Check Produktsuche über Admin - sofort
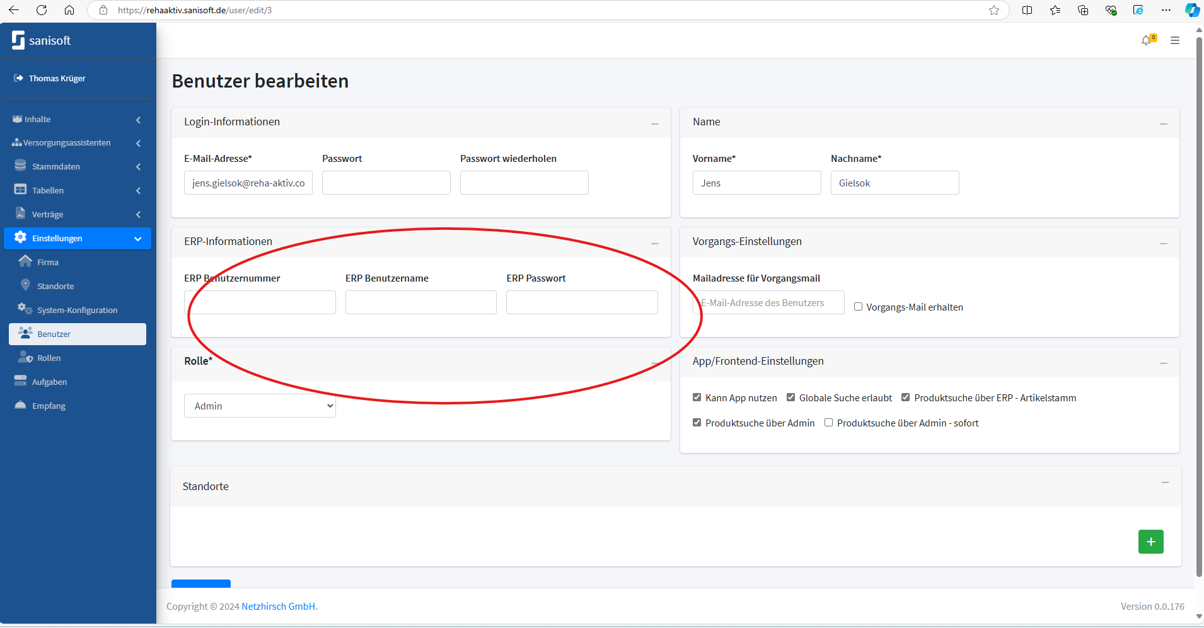1204x628 pixels. coord(828,423)
